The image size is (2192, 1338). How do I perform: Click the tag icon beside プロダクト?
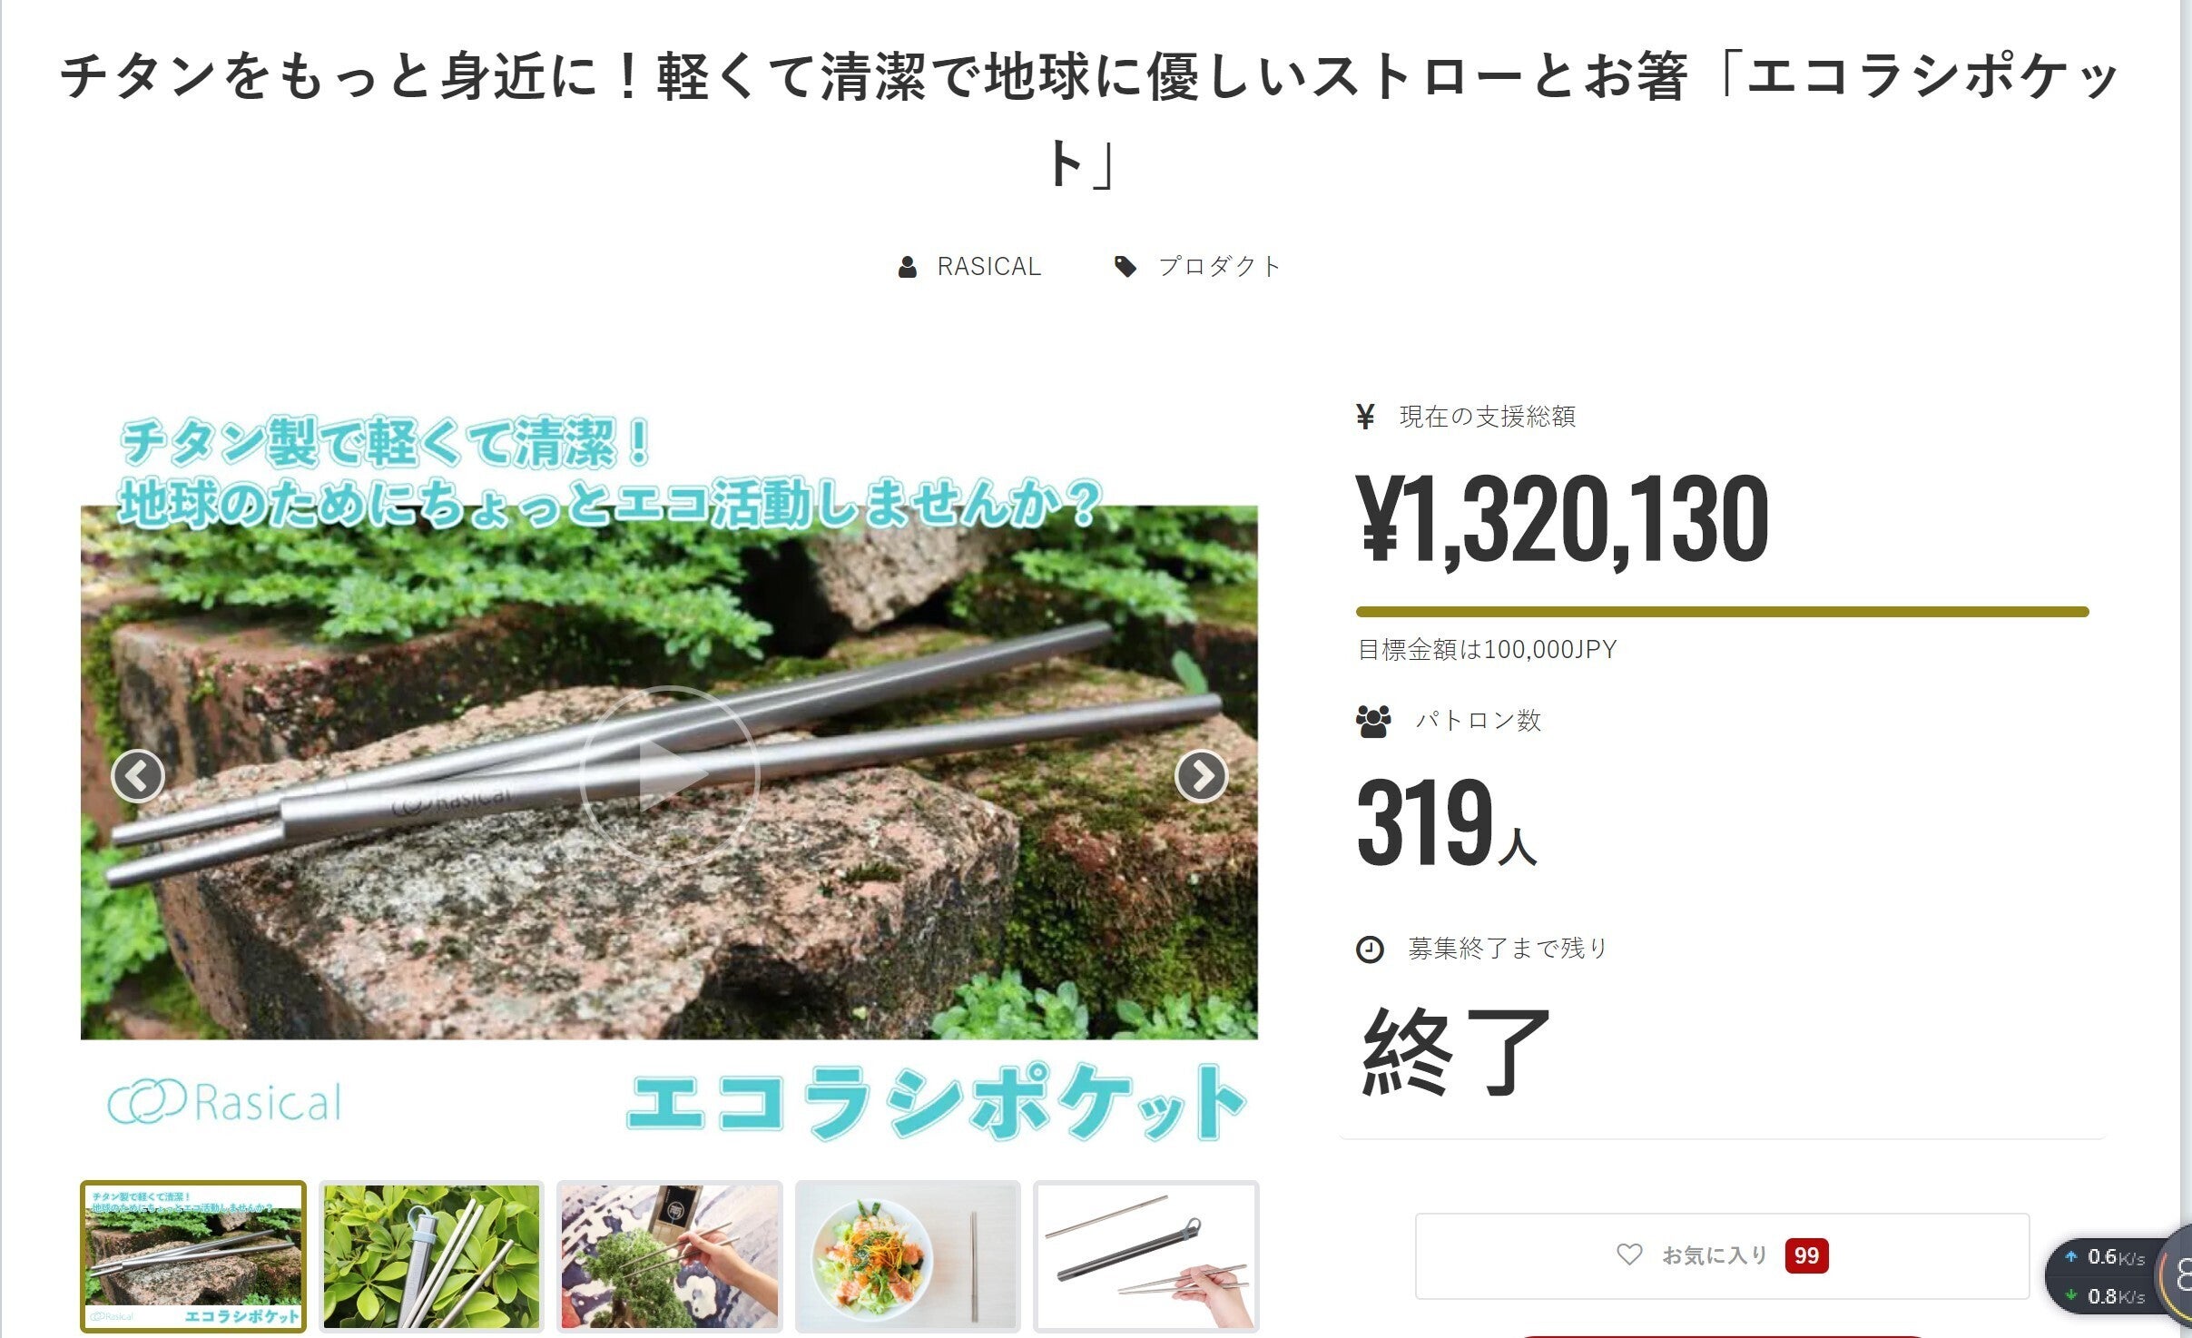click(x=1125, y=267)
